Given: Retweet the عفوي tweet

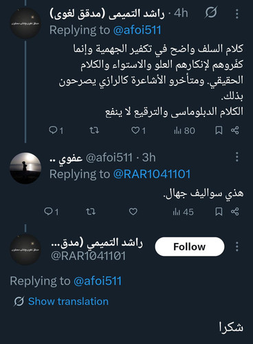Looking at the screenshot, I should (x=91, y=211).
